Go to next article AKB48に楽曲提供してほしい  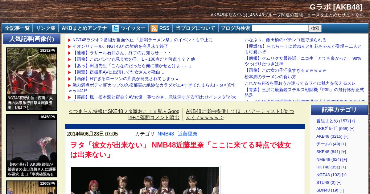pos(240,114)
